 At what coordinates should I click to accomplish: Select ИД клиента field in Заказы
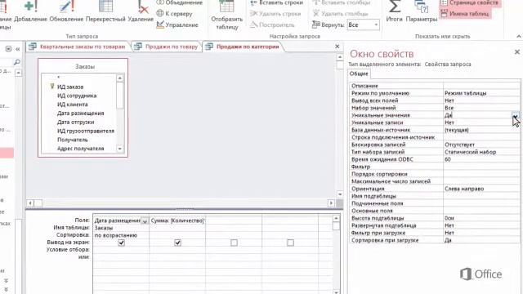[x=73, y=105]
